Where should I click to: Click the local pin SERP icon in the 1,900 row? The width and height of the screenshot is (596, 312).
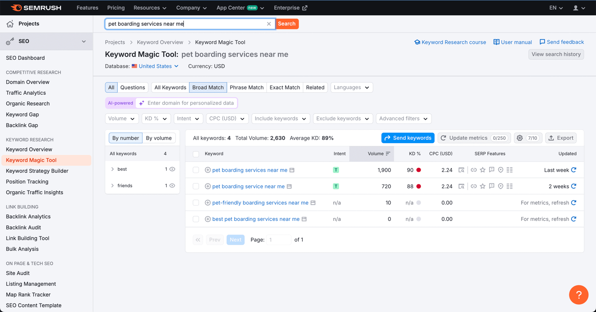[x=501, y=170]
